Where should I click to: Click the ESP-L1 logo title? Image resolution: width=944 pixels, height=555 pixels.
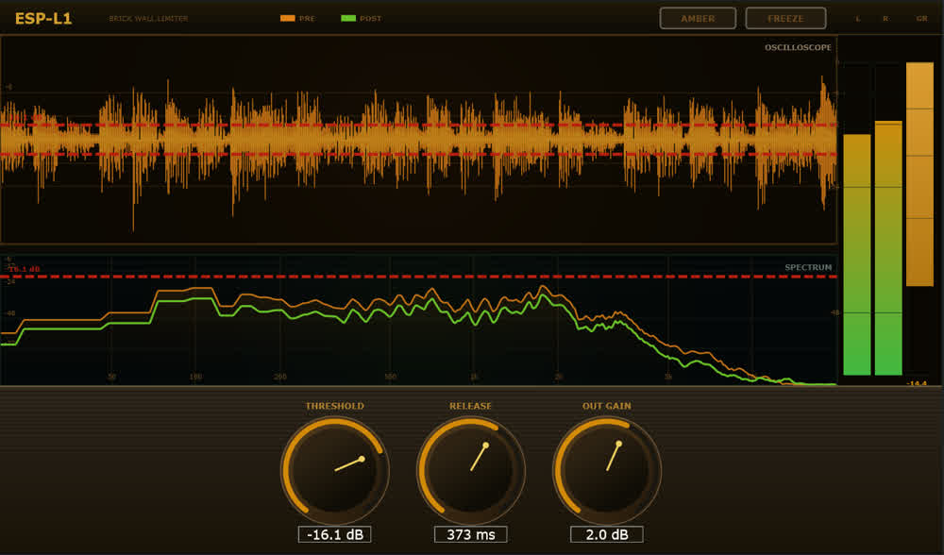click(43, 18)
